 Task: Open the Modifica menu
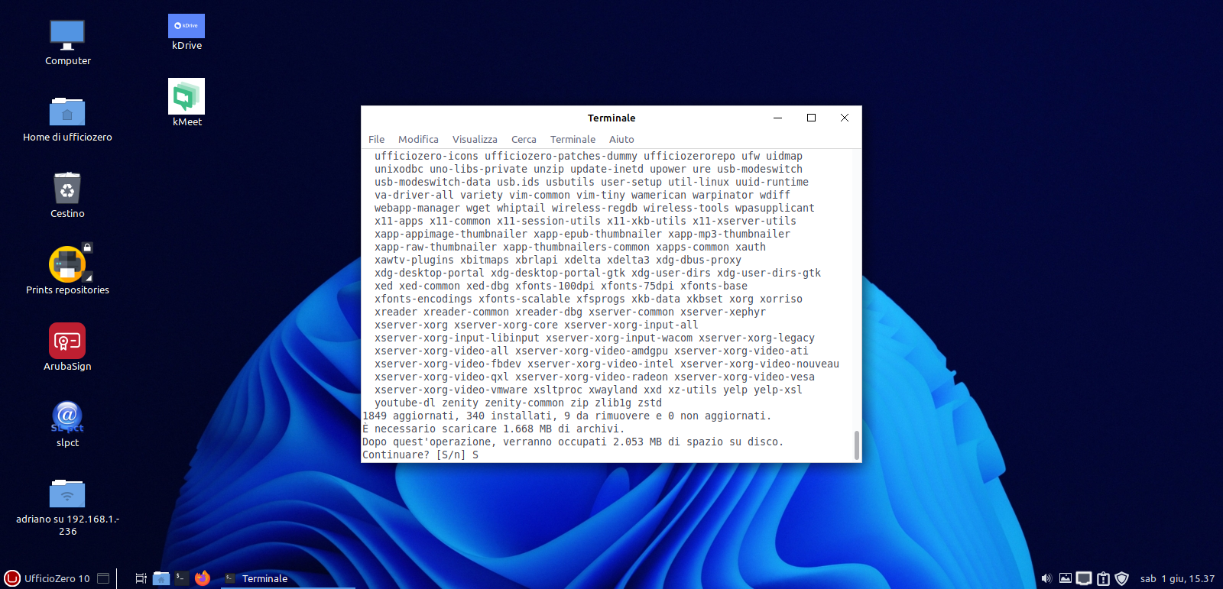point(418,139)
